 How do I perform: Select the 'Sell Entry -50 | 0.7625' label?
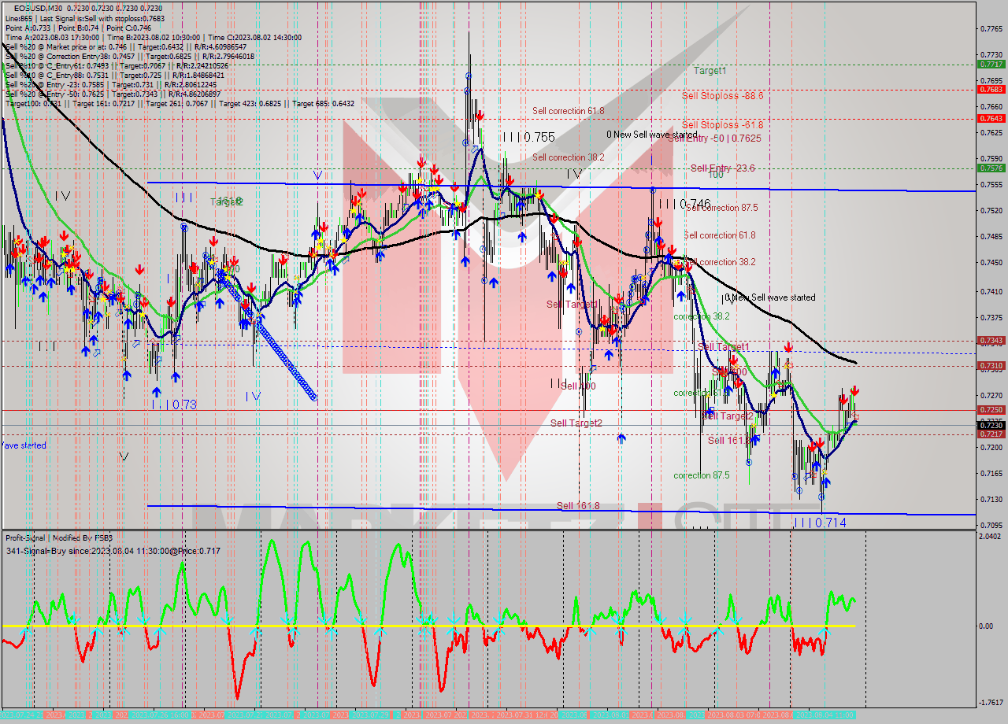[x=715, y=138]
